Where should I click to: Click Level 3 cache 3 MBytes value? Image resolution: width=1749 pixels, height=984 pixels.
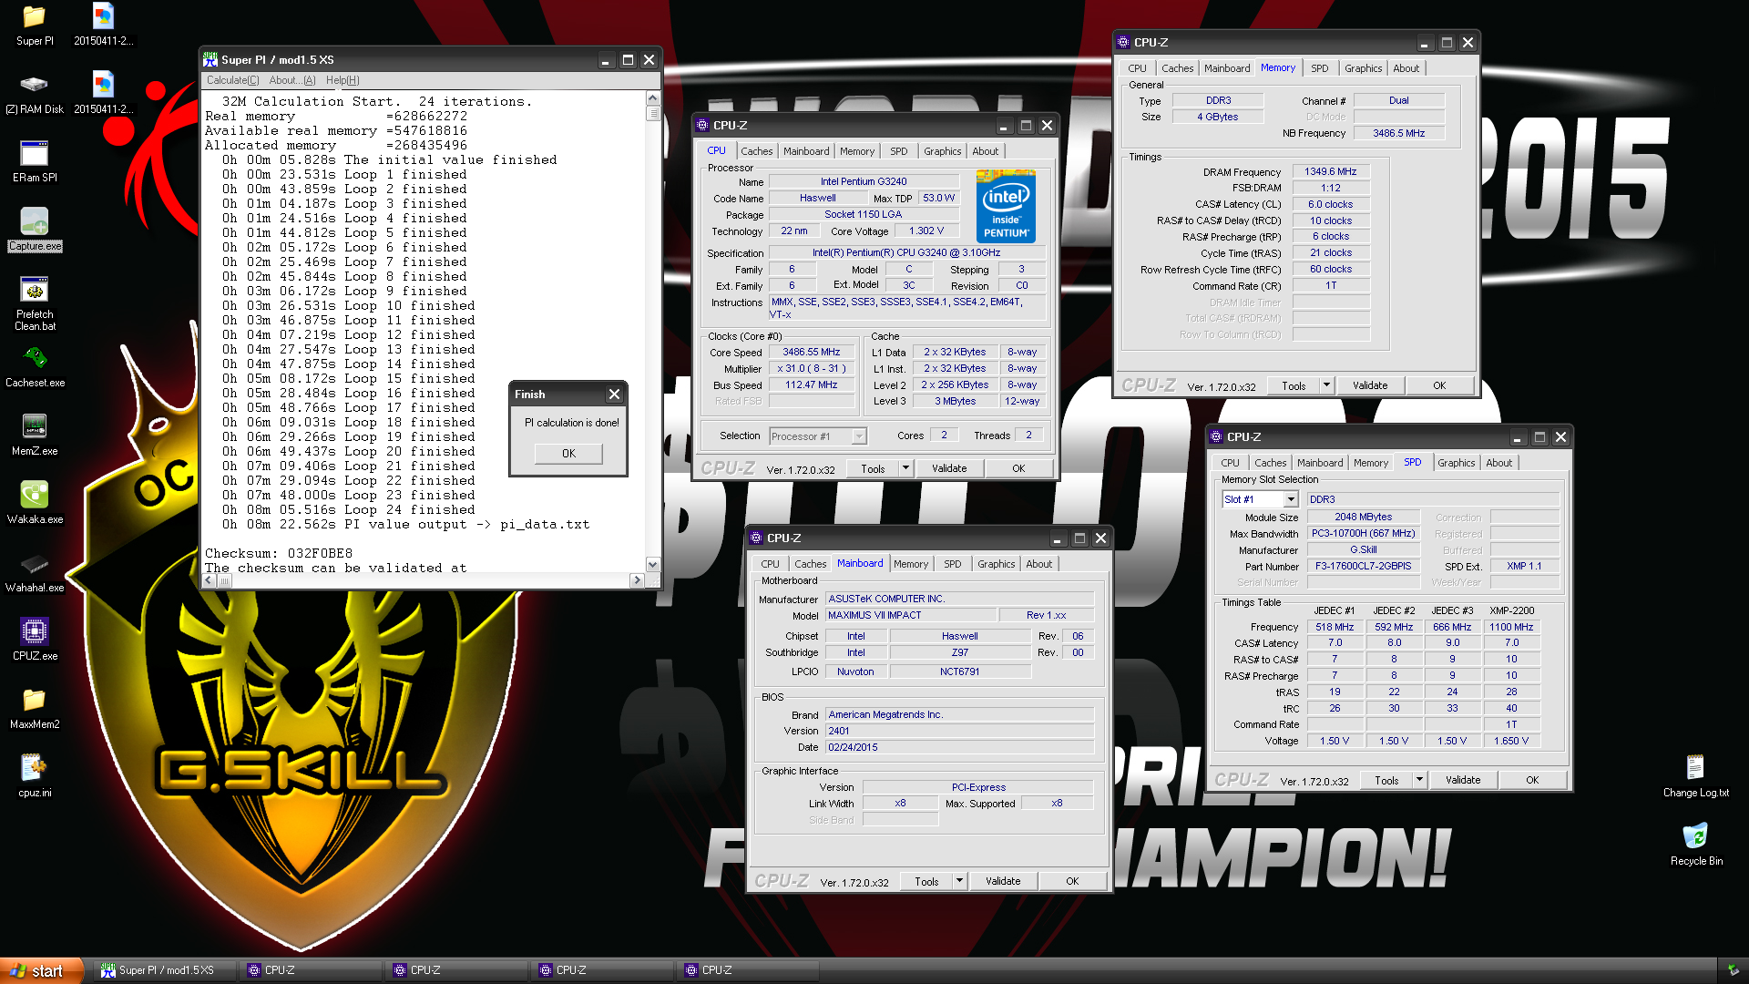pyautogui.click(x=955, y=401)
